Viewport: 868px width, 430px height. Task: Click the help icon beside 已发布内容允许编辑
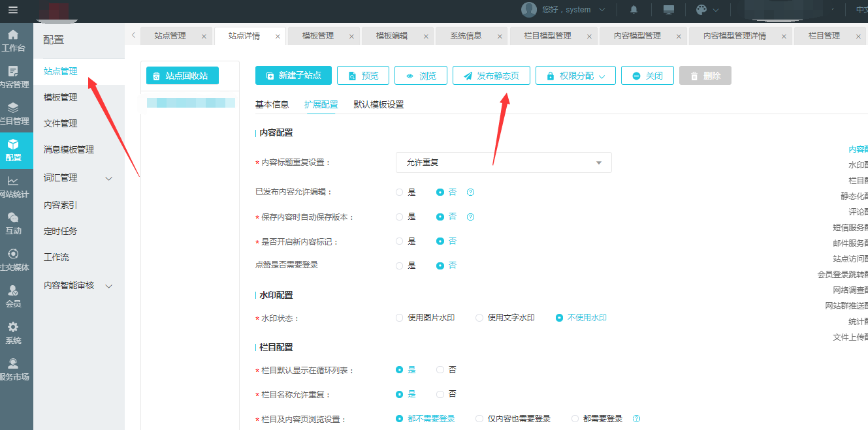(x=470, y=192)
